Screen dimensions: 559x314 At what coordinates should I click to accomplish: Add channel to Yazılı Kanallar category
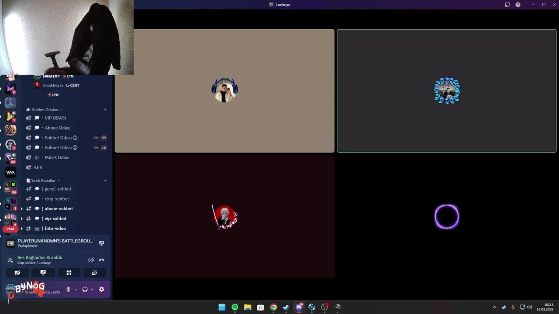pos(105,181)
